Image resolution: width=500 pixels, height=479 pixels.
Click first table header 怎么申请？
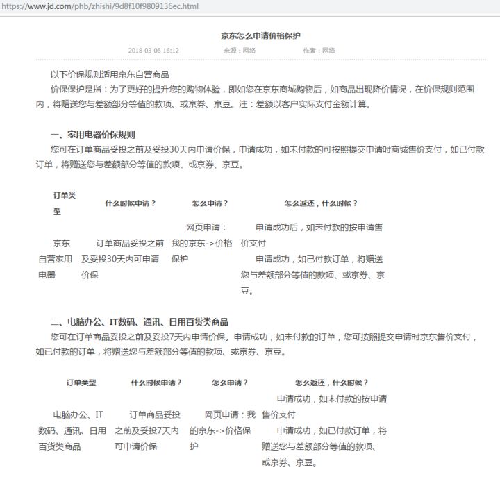(x=210, y=203)
